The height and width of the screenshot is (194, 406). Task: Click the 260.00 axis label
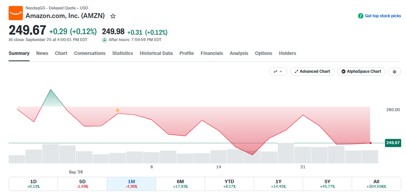point(393,109)
